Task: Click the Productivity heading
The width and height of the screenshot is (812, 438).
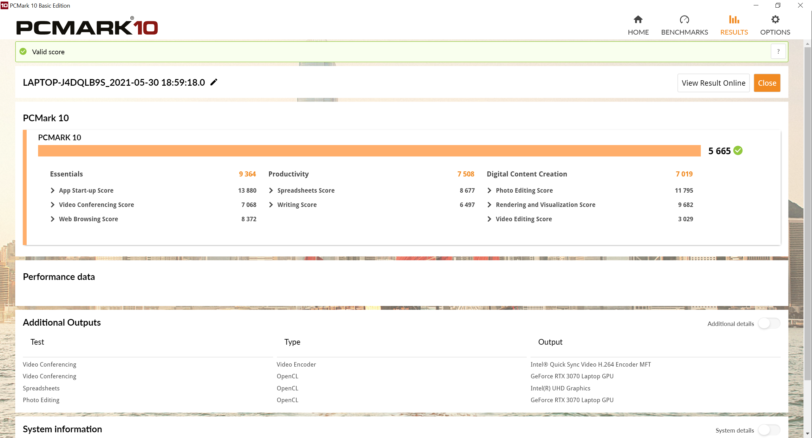Action: [288, 174]
